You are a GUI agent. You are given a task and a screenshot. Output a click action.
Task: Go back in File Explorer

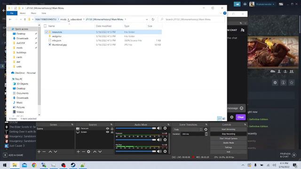coord(10,19)
